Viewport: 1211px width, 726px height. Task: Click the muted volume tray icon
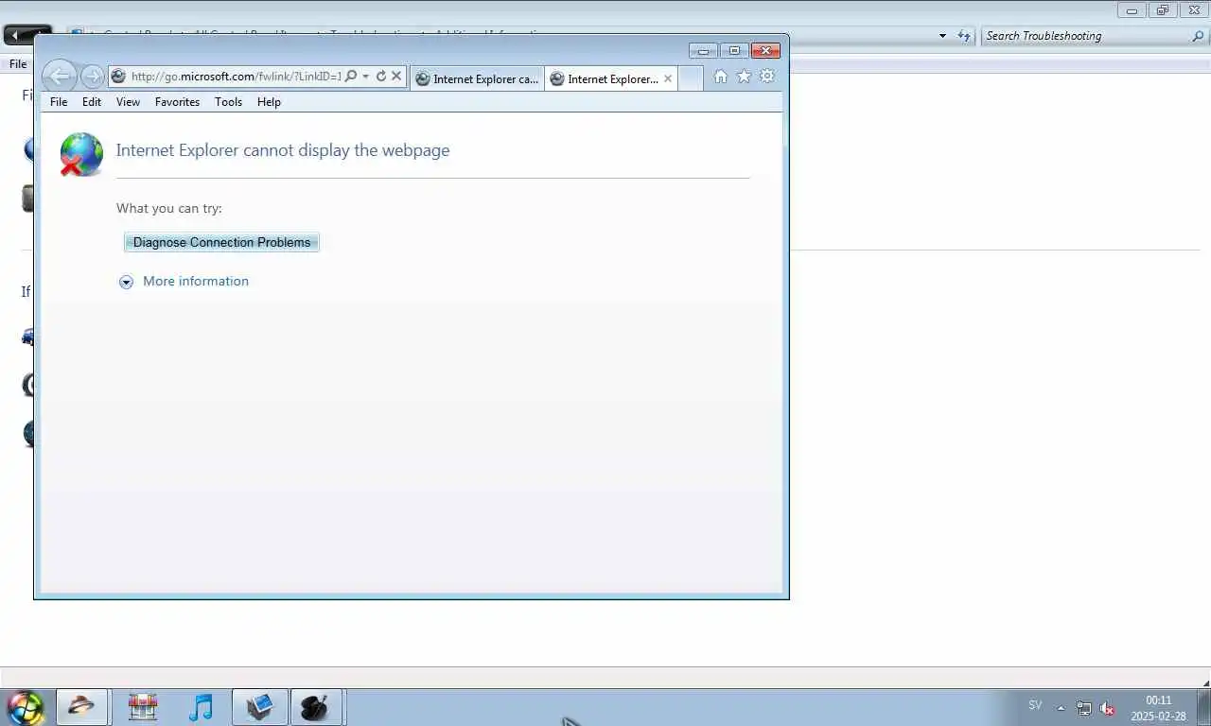1107,708
